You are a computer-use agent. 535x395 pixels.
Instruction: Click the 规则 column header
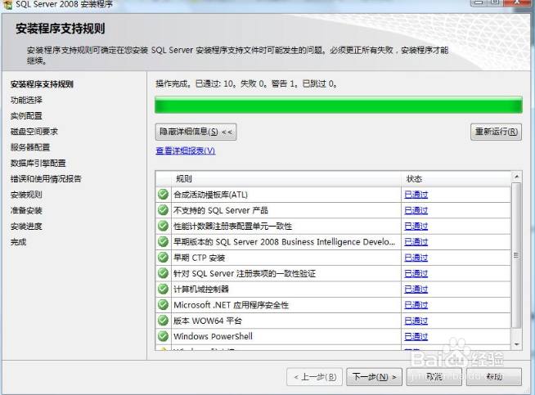click(286, 179)
